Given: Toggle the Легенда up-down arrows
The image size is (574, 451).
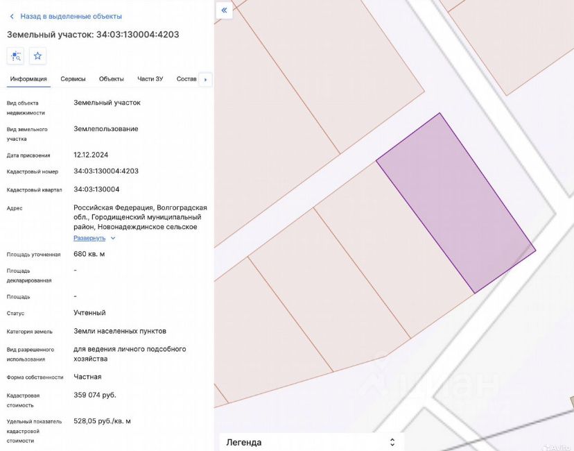Looking at the screenshot, I should click(392, 442).
